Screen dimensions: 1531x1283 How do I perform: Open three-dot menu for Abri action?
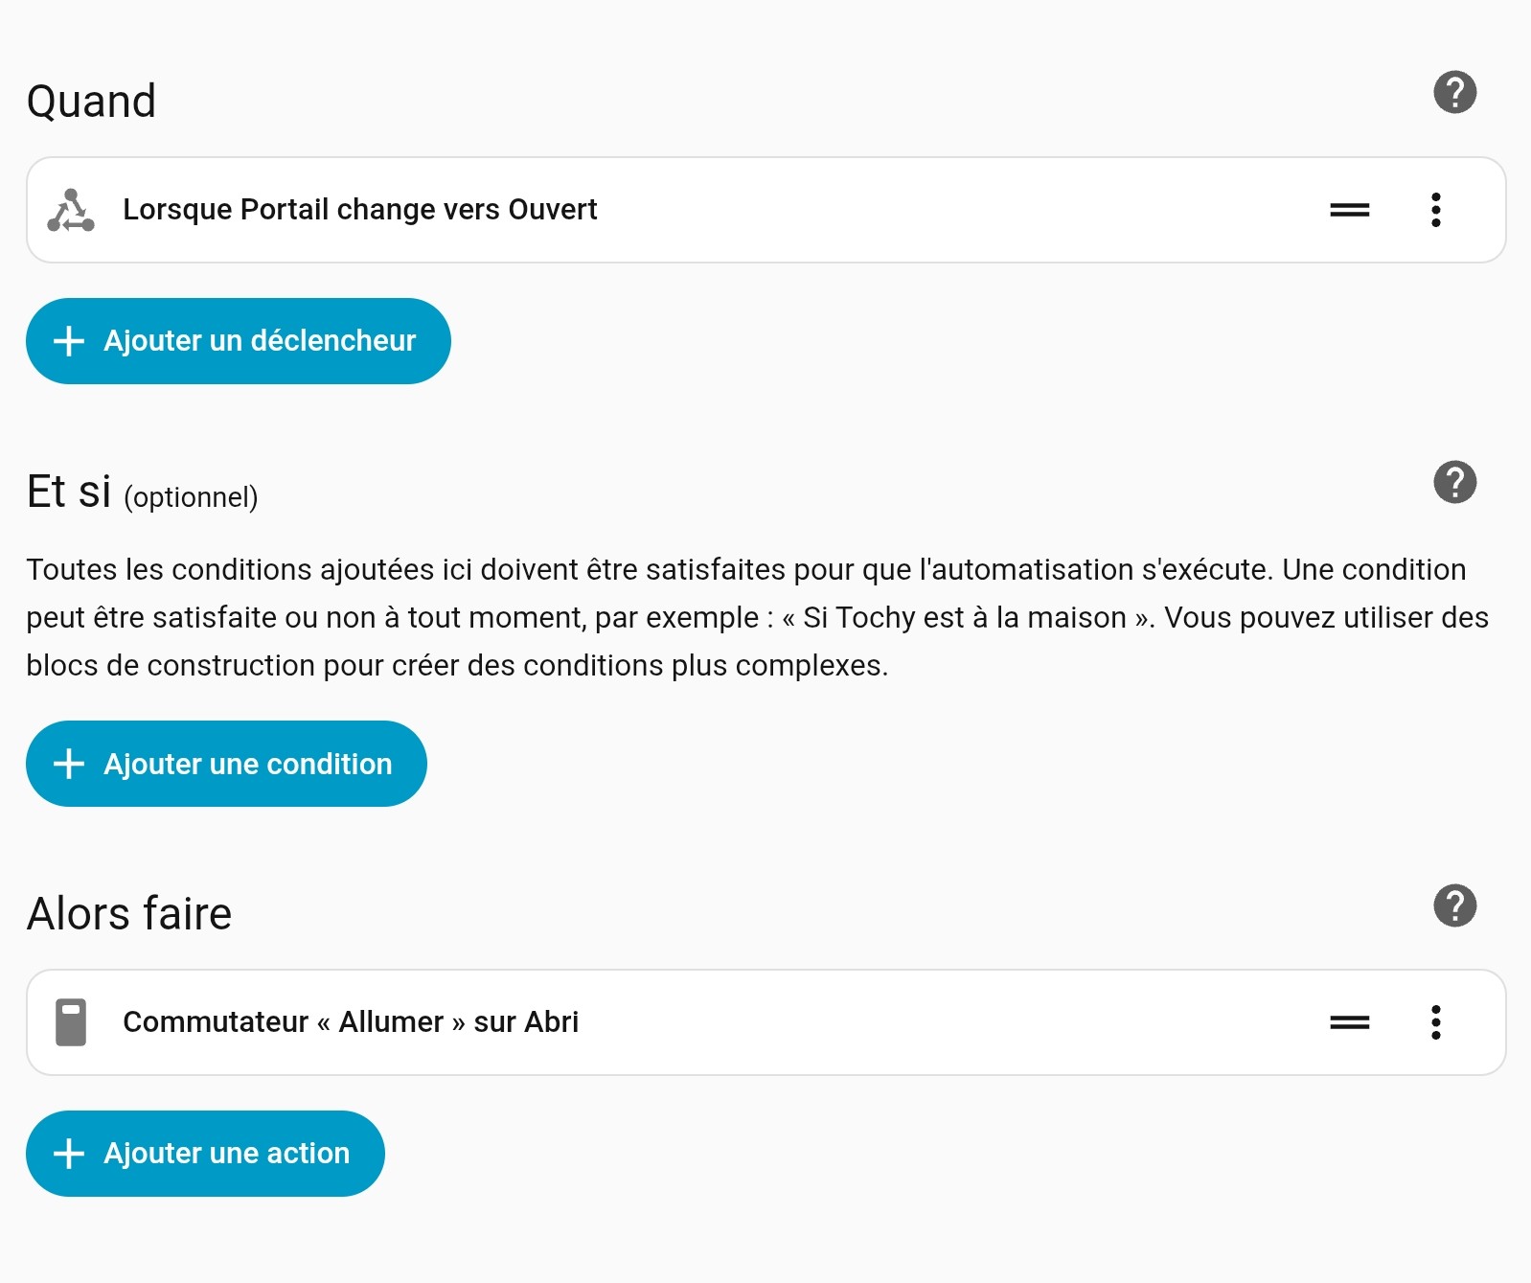tap(1435, 1022)
